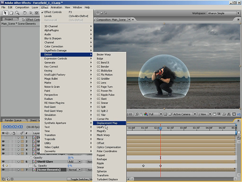The image size is (242, 182).
Task: Enable visibility for layer 1
Action: coord(3,137)
